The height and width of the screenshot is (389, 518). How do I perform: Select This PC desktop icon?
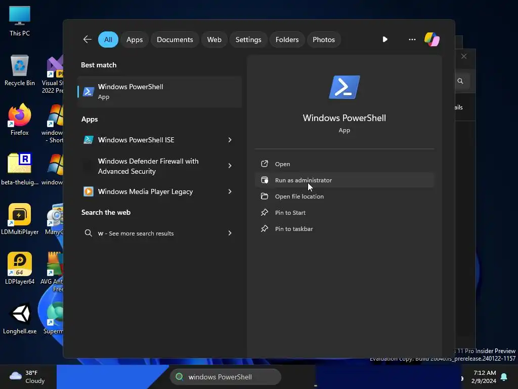[20, 21]
